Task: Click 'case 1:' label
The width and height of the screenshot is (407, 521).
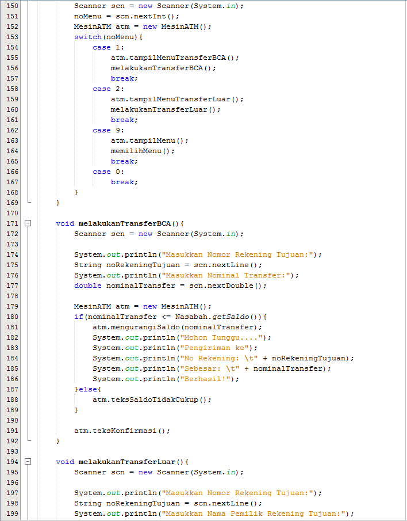Action: [109, 48]
